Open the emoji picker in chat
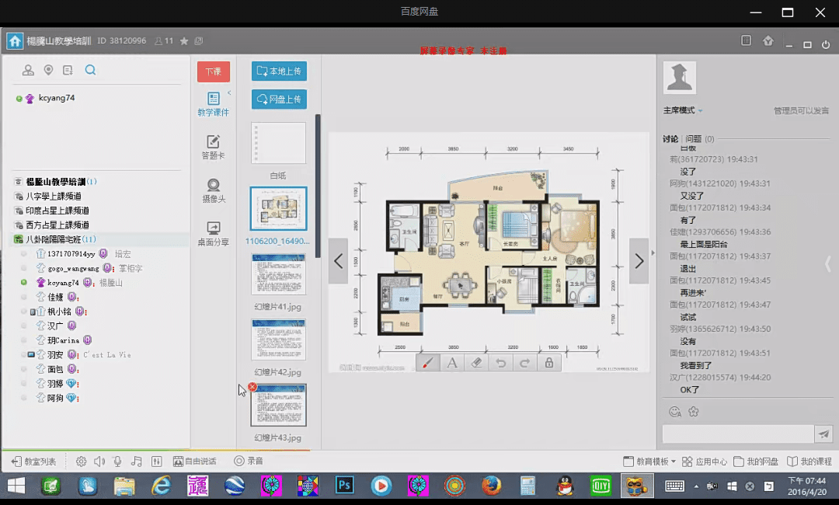 pyautogui.click(x=674, y=411)
